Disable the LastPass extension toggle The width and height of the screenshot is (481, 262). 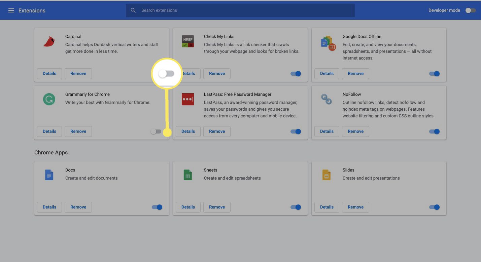[x=296, y=132]
